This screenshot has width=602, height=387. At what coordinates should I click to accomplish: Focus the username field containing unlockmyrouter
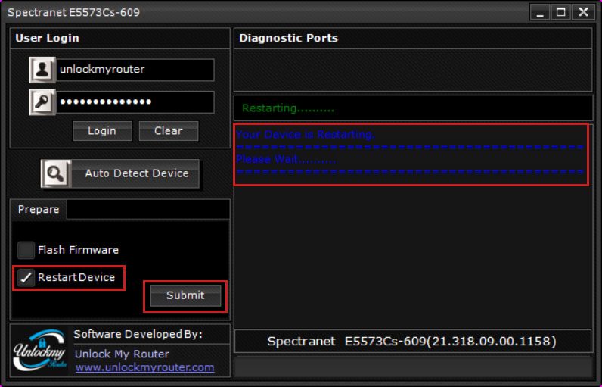[135, 70]
